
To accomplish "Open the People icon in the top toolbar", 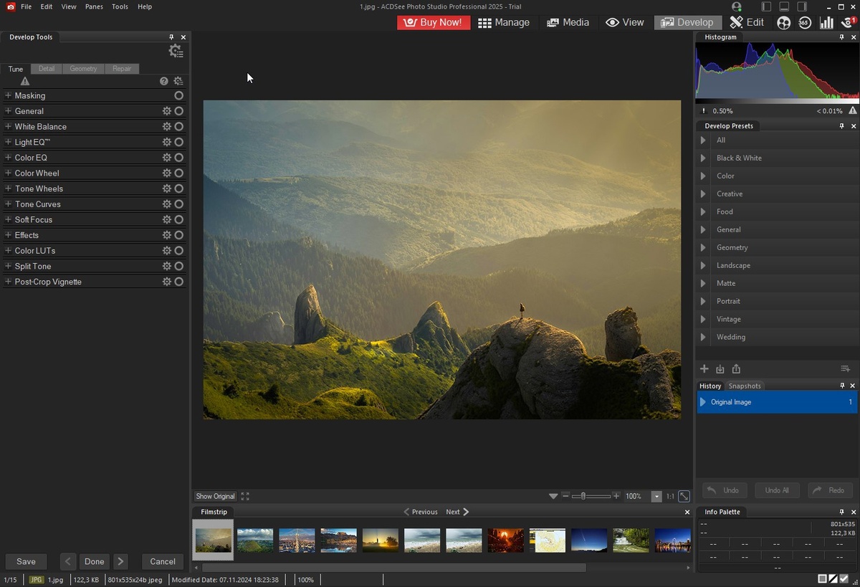I will tap(783, 22).
